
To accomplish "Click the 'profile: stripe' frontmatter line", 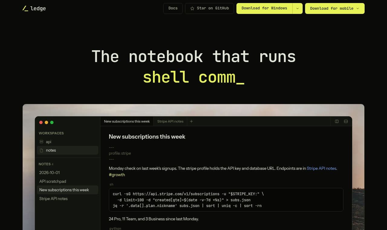I will (x=120, y=153).
